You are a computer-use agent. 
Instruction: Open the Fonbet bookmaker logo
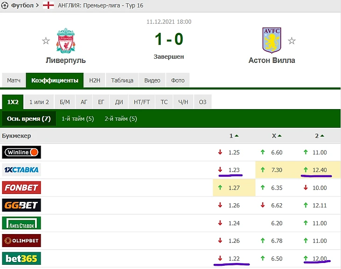point(21,187)
